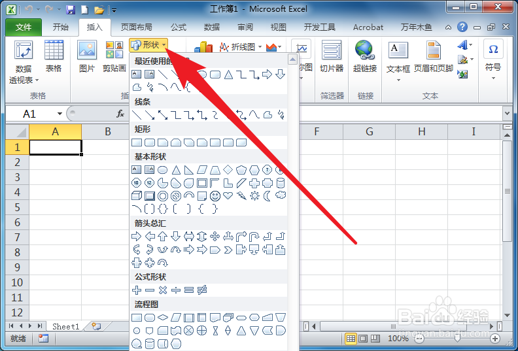The image size is (518, 351).
Task: Click the shapes gallery scroll-up arrow
Action: coord(293,59)
